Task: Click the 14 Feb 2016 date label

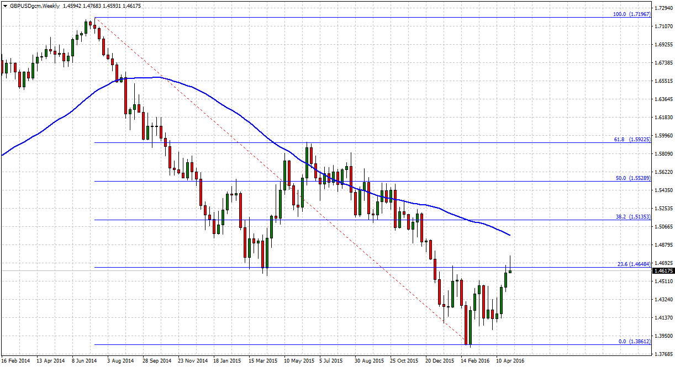Action: [475, 360]
